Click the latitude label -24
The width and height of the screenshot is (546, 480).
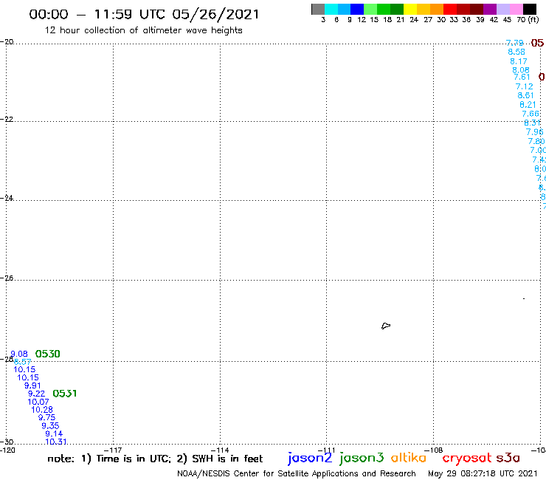(7, 198)
